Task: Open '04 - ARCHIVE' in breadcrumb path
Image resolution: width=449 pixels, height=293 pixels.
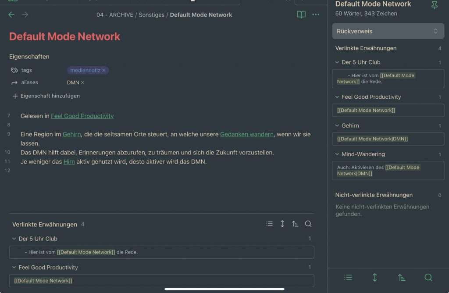Action: [115, 15]
